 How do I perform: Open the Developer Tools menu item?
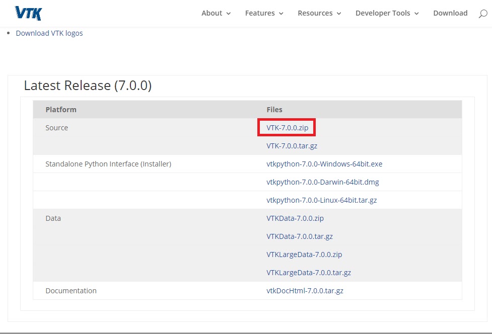[383, 13]
